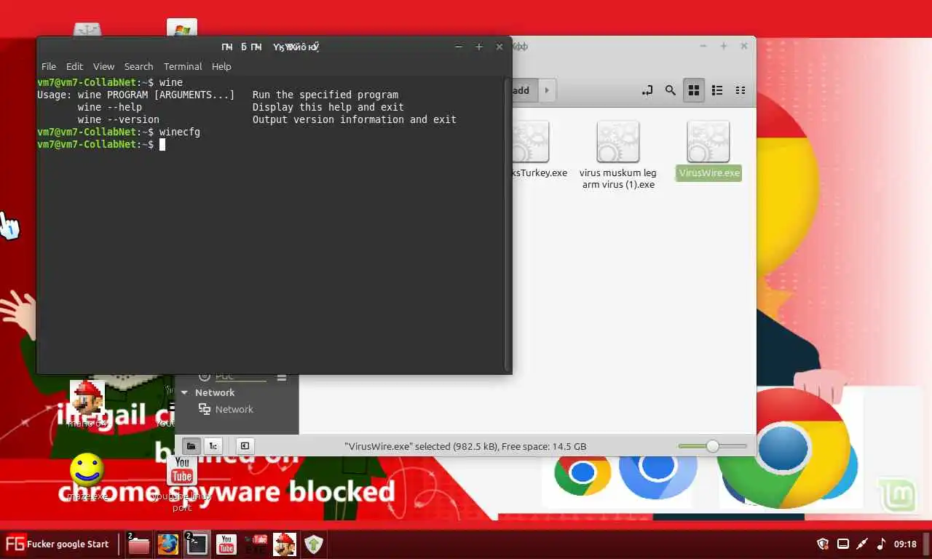Hide the sidebar using status bar button
This screenshot has height=559, width=932.
click(x=245, y=445)
